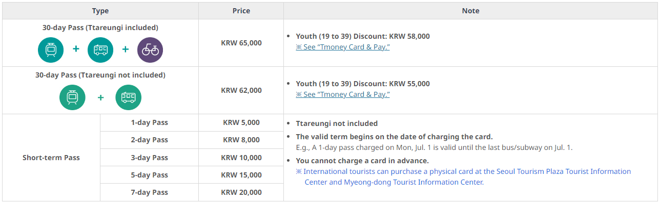
Task: Click the 1-day Pass row label
Action: click(150, 123)
